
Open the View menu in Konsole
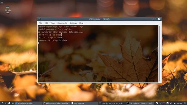pos(53,23)
